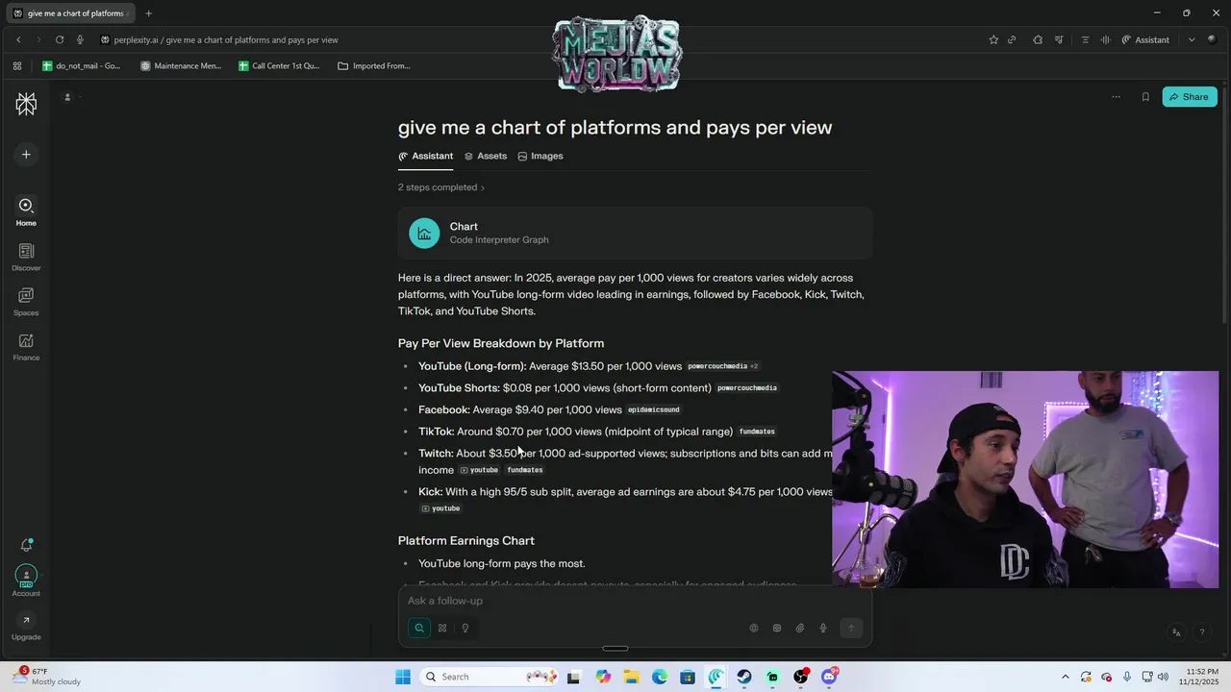This screenshot has height=692, width=1231.
Task: Reload the page
Action: coord(60,39)
